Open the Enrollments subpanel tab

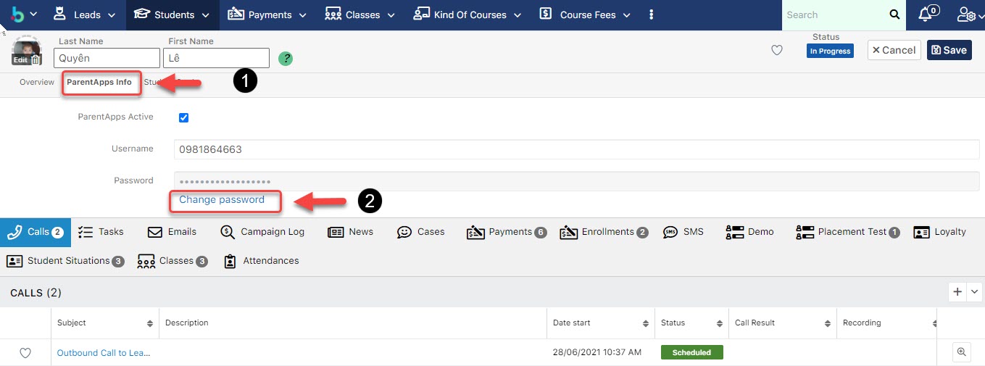point(604,232)
